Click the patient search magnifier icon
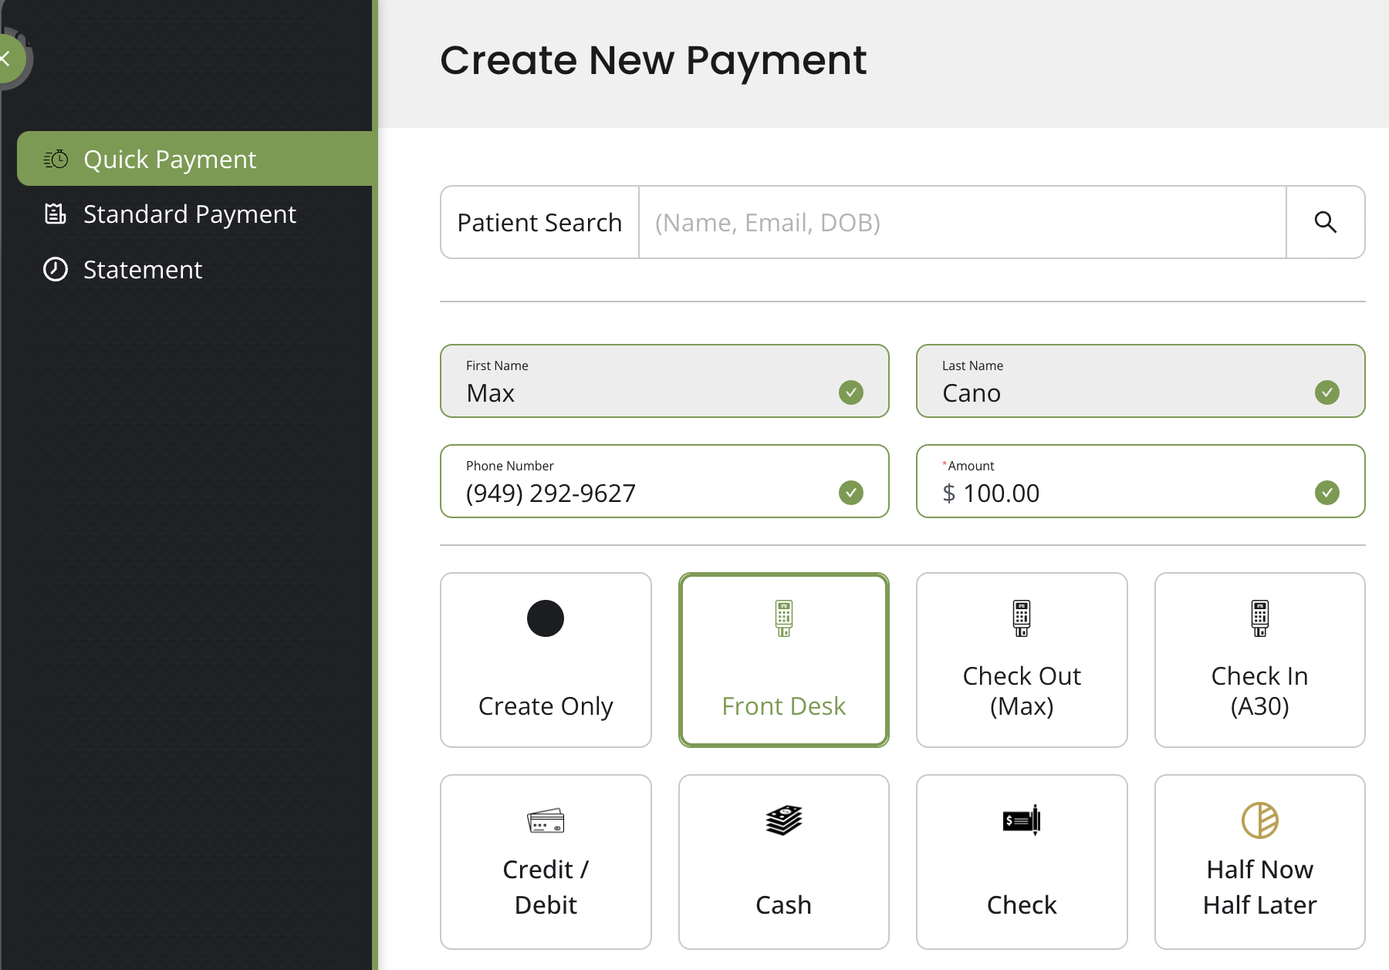1389x970 pixels. point(1326,222)
